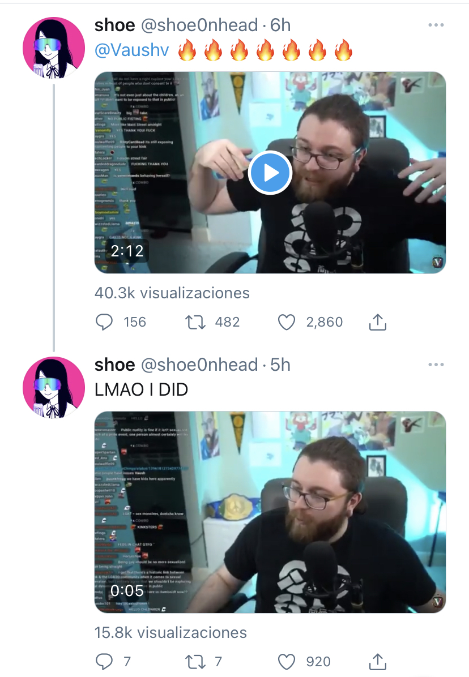This screenshot has height=677, width=469.
Task: Reply to the LMAO I DID tweet
Action: click(104, 662)
